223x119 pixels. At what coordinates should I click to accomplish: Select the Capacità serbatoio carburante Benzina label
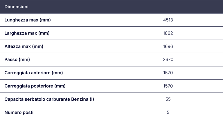(49, 99)
